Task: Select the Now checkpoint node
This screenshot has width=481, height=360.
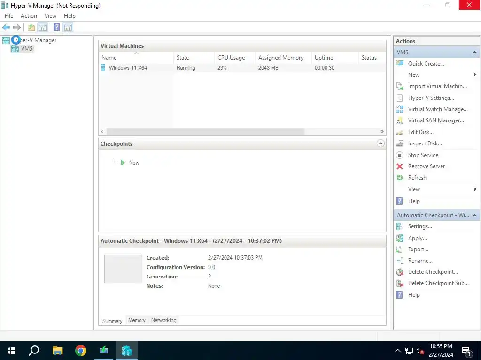Action: point(134,163)
